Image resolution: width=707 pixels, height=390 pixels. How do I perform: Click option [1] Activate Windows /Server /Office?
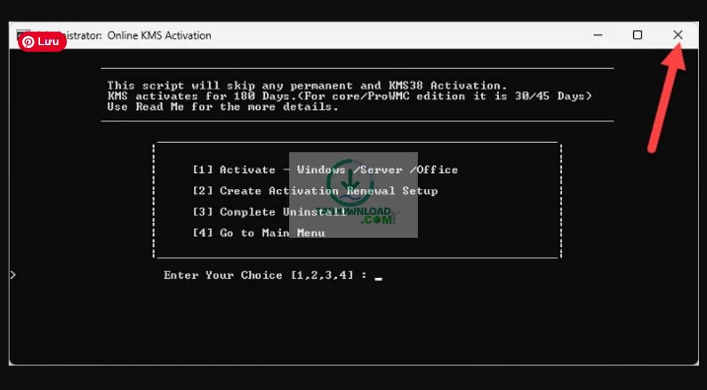click(325, 170)
